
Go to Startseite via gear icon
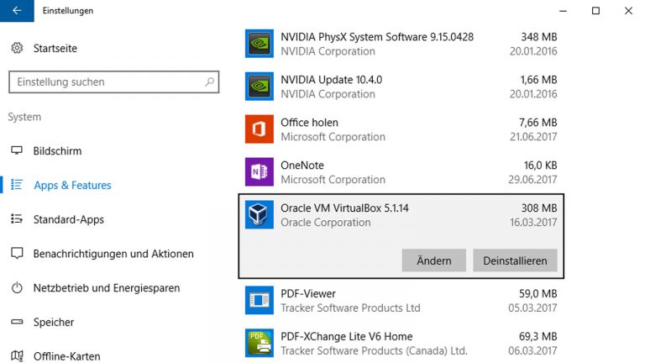[17, 48]
